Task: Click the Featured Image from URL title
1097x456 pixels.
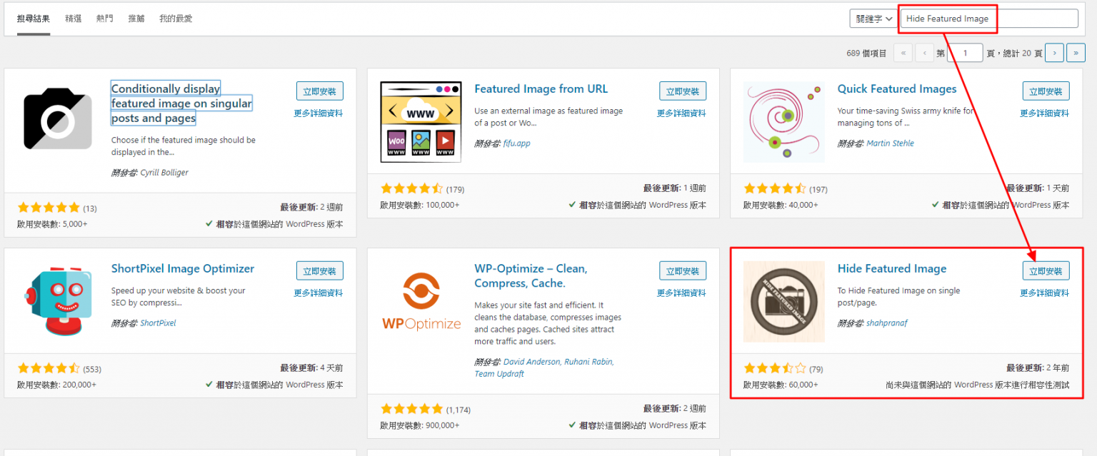Action: pyautogui.click(x=541, y=89)
